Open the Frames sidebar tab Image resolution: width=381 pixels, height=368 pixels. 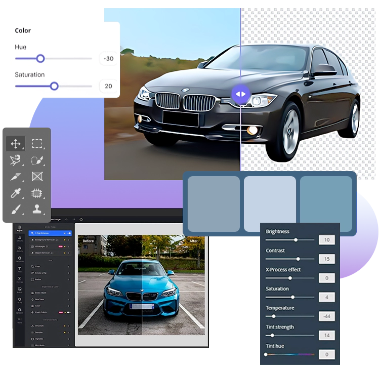[x=20, y=279]
